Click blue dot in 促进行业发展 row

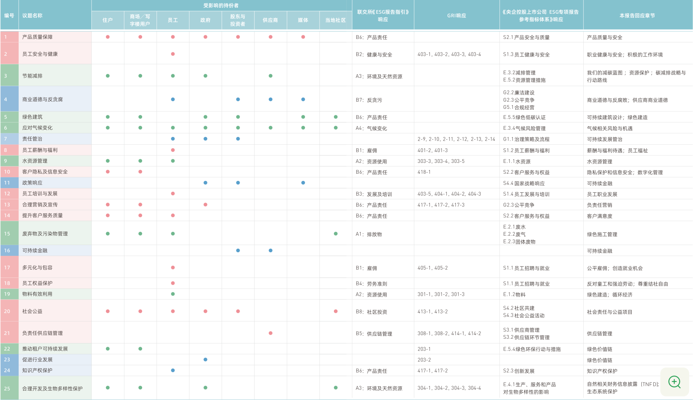coord(205,360)
